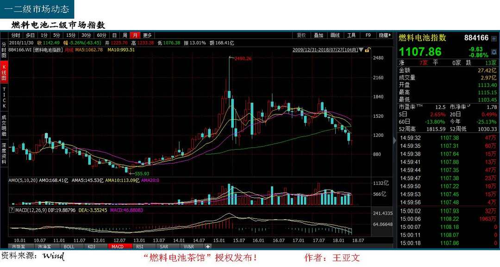This screenshot has width=500, height=267.
Task: Click the 555.93 low price marker
Action: (142, 174)
